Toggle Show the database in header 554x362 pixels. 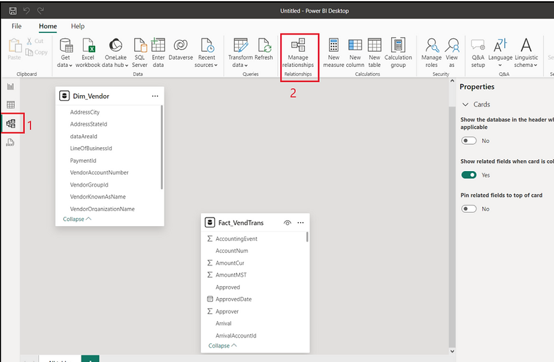pos(469,141)
